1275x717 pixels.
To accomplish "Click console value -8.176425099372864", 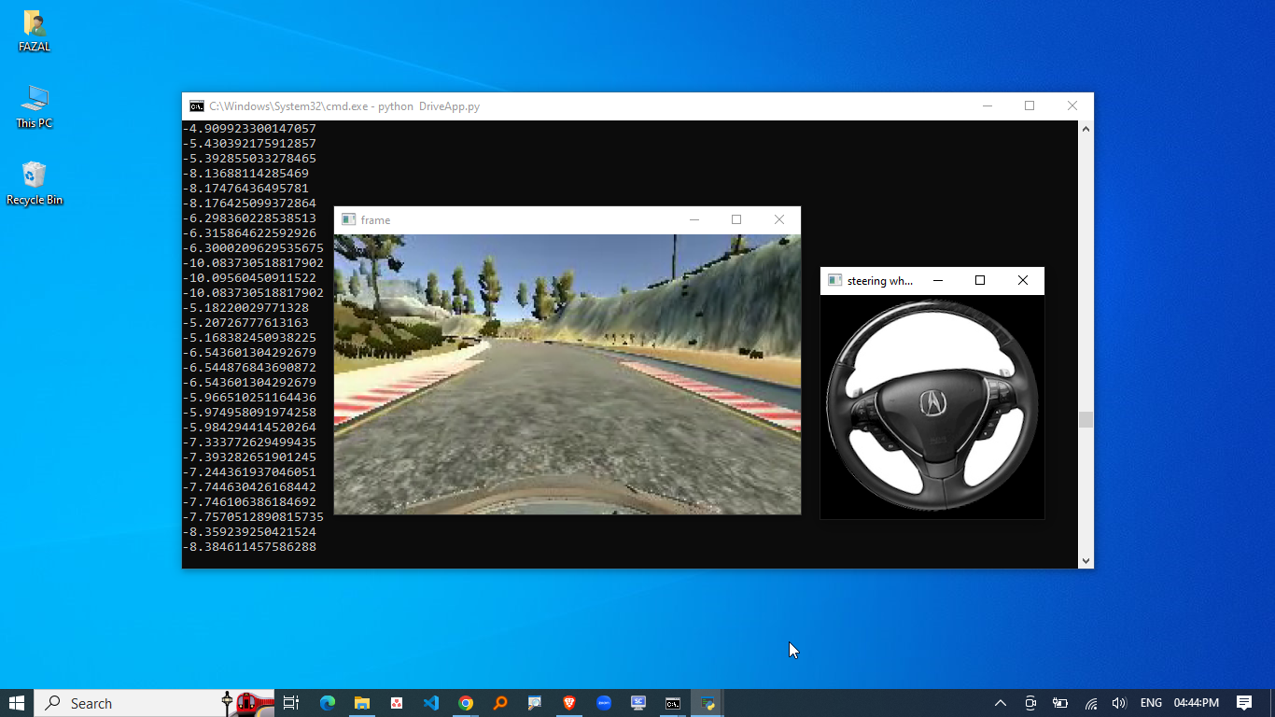I will coord(249,204).
